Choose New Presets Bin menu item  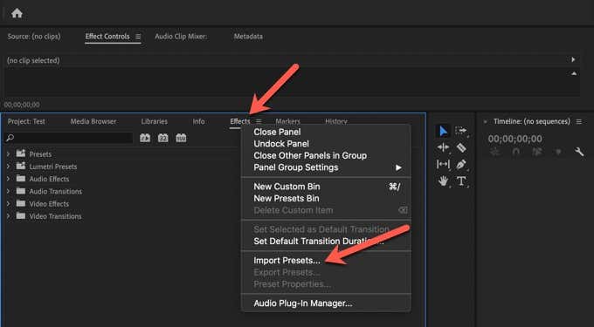tap(287, 198)
